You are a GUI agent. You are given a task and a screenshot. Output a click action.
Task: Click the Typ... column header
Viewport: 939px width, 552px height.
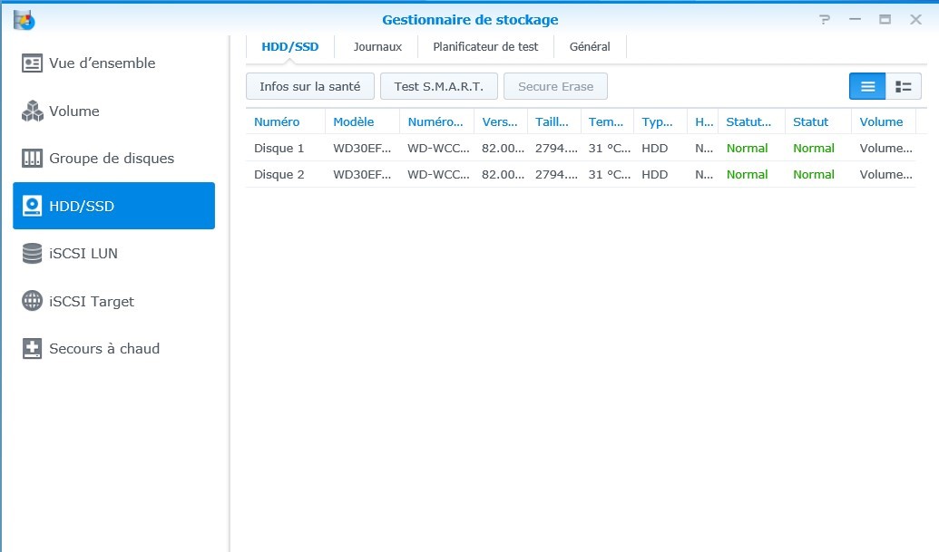[x=660, y=122]
